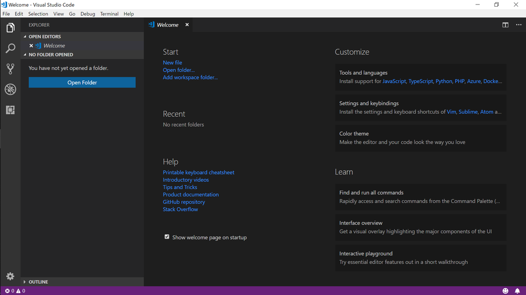Open the notifications bell

[x=517, y=291]
